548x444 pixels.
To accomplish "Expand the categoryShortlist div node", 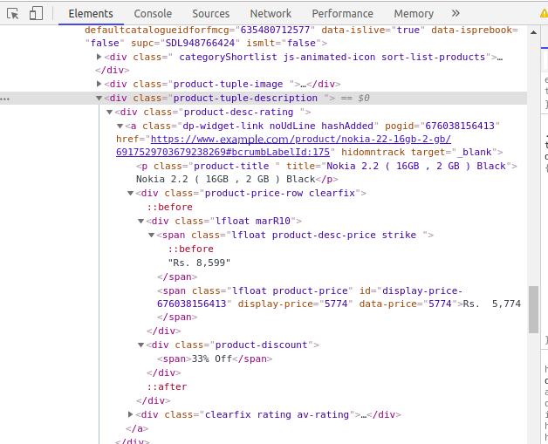I will click(x=99, y=57).
